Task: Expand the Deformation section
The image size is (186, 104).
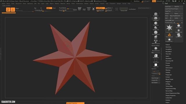Action: tap(169, 68)
